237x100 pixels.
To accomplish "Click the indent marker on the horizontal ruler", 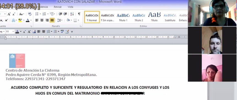I will pyautogui.click(x=6, y=37).
